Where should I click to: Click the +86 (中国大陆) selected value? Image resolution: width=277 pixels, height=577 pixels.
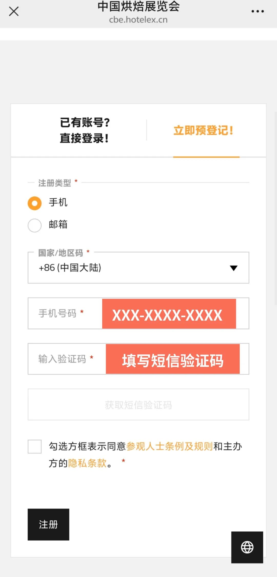(70, 268)
